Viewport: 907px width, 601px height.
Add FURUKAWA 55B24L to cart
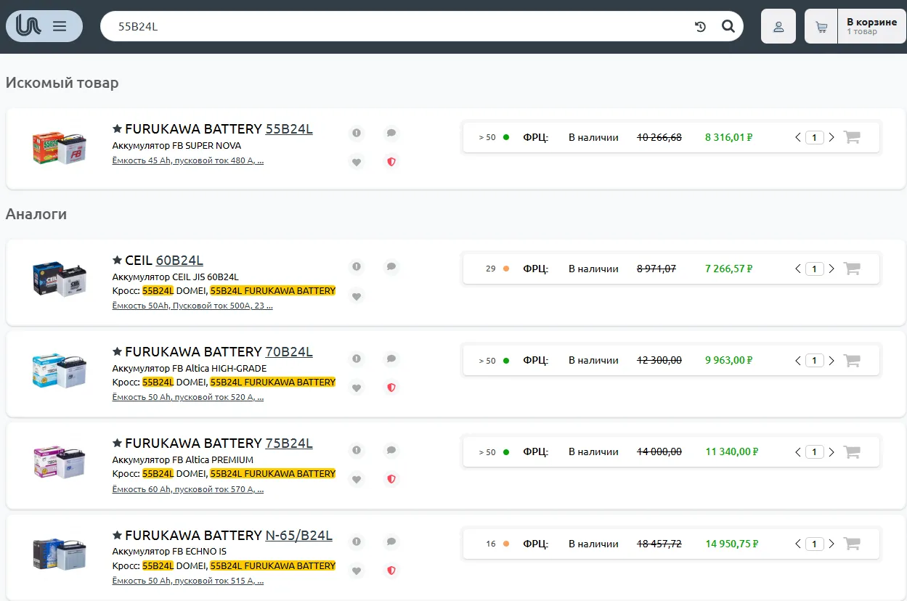pos(852,137)
